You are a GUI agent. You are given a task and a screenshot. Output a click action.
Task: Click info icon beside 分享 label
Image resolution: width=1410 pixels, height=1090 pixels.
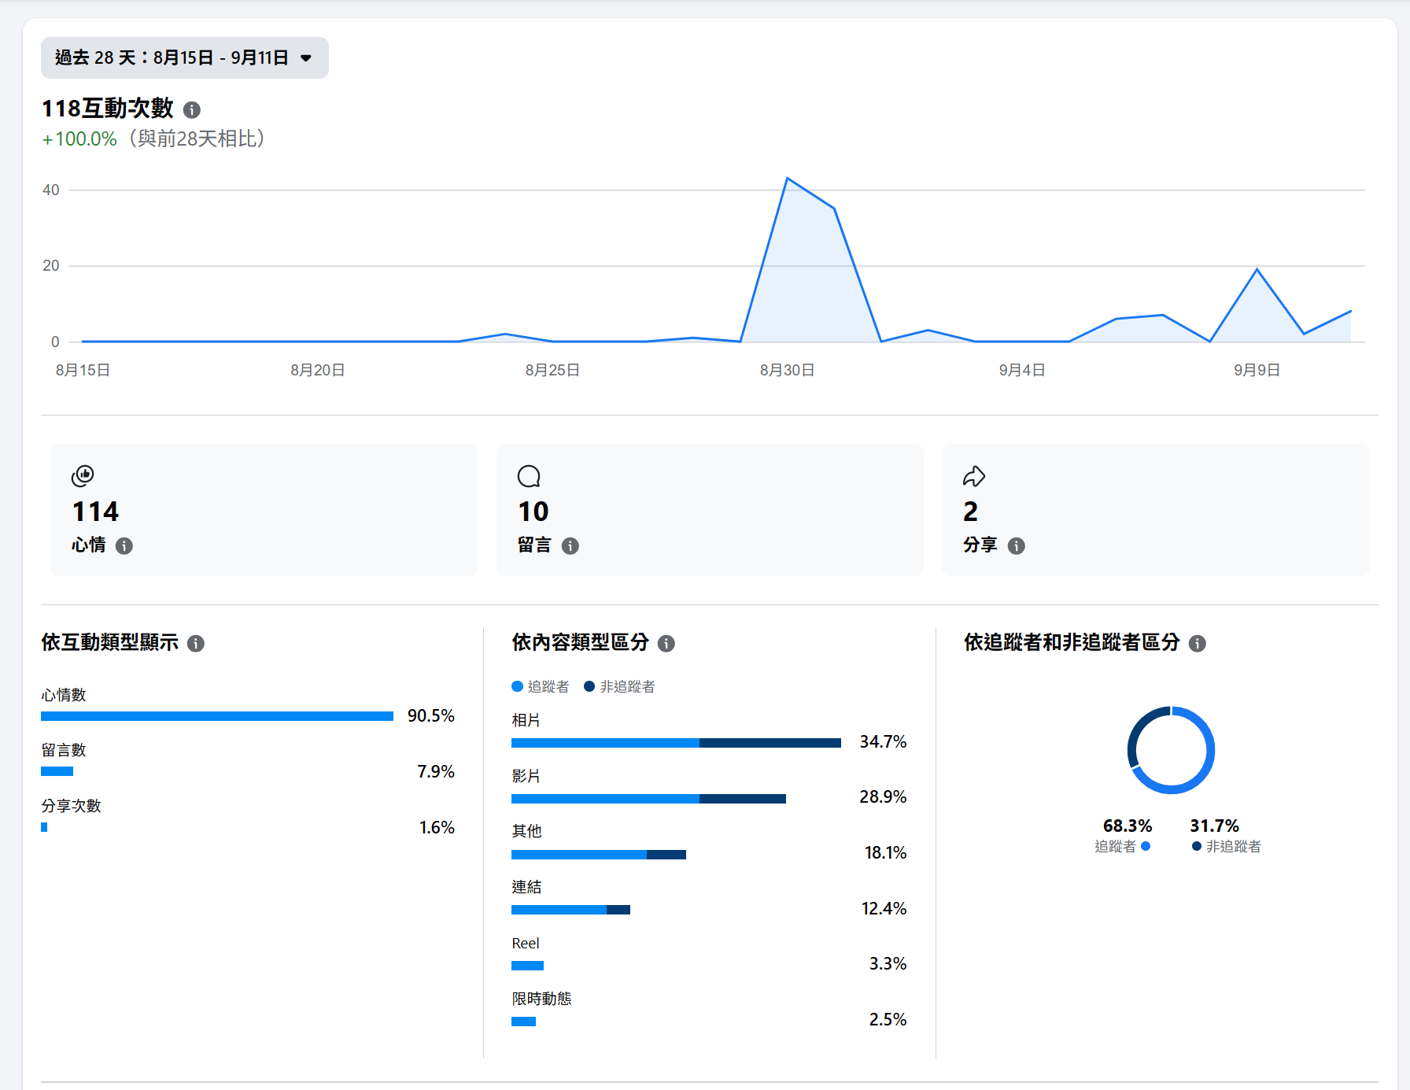click(1017, 545)
